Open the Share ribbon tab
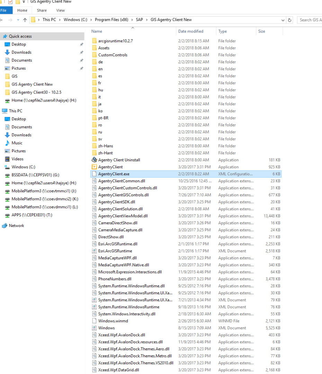Screen dimensions: 322x374 click(x=42, y=10)
